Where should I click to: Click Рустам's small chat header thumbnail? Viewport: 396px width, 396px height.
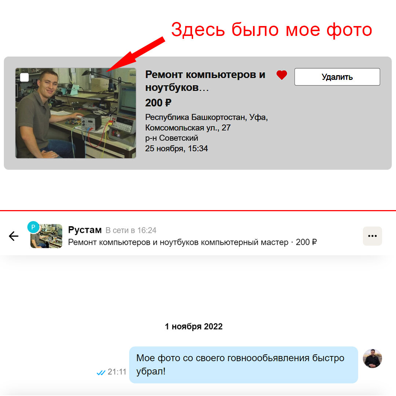(46, 236)
